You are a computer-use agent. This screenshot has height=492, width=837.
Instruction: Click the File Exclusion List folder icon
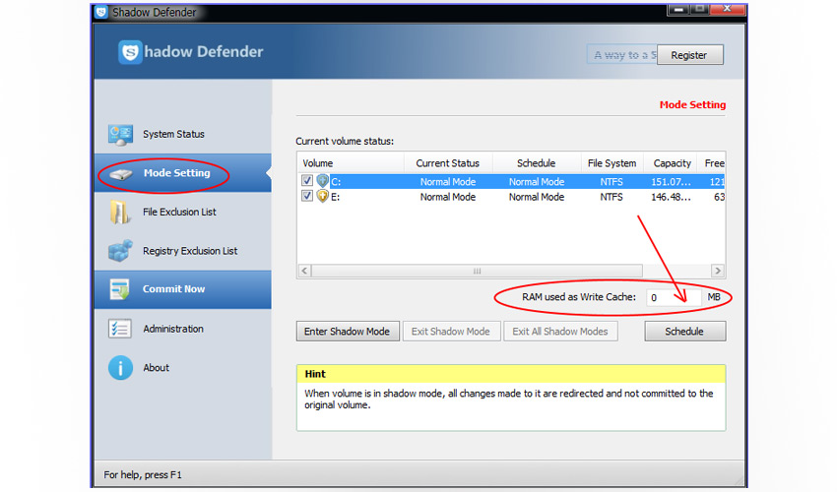(x=119, y=213)
